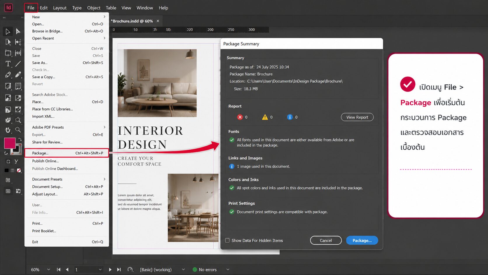Viewport: 488px width, 275px height.
Task: Click the living room photo in the brochure
Action: pos(157,83)
